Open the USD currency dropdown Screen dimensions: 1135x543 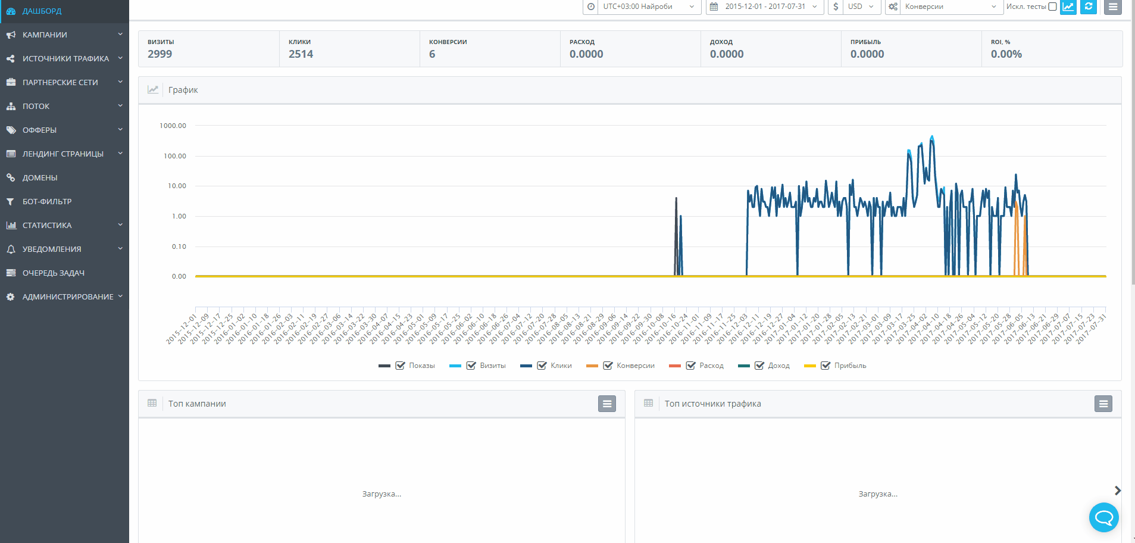click(x=861, y=7)
